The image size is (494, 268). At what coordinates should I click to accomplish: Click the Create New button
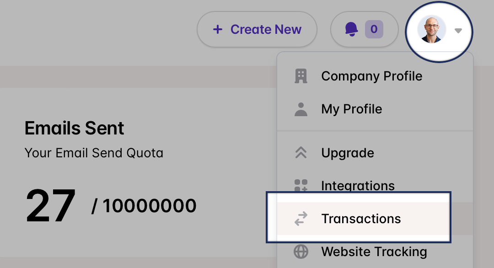pyautogui.click(x=257, y=29)
